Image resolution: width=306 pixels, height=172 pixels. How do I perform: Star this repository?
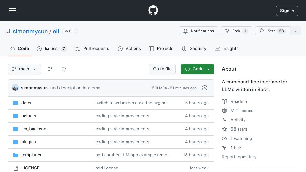tap(273, 31)
